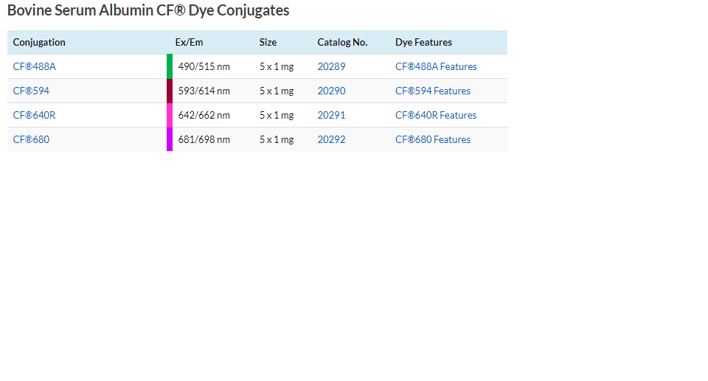Click catalog number 20292
This screenshot has width=708, height=381.
point(331,139)
